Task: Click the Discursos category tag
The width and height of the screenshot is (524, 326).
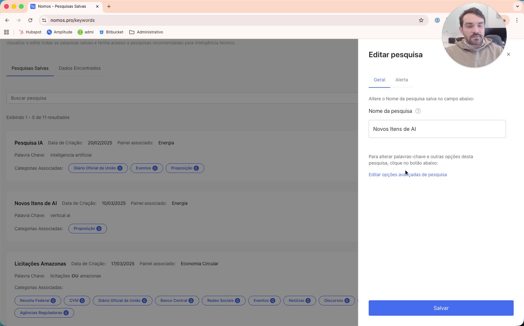Action: pos(337,301)
